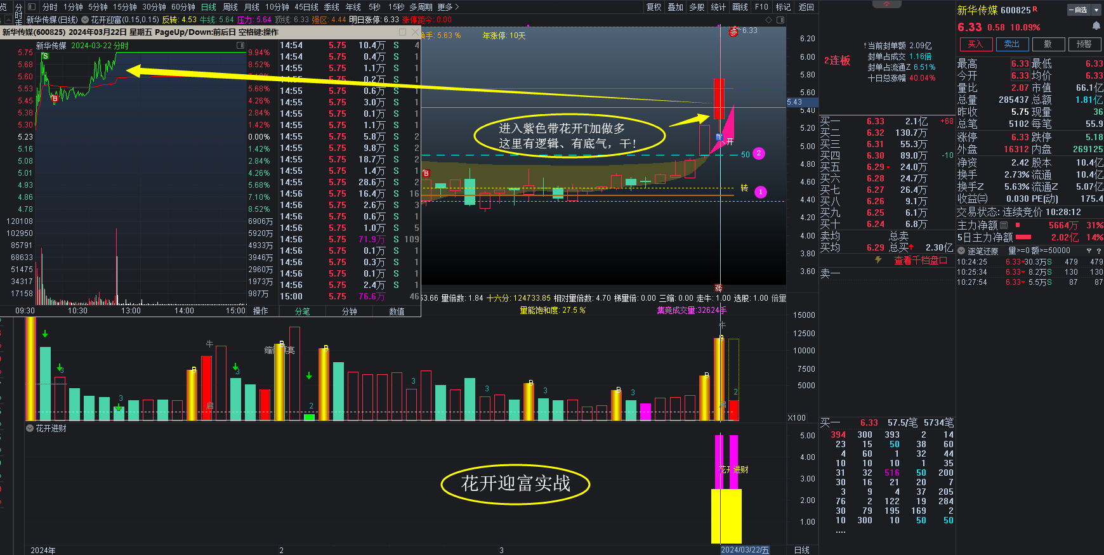Screen dimensions: 1104x555
Task: Open the 画线 drawing tools
Action: pyautogui.click(x=740, y=7)
